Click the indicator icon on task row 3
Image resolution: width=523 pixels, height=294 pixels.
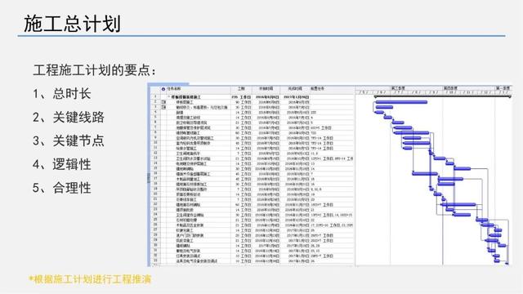click(163, 107)
